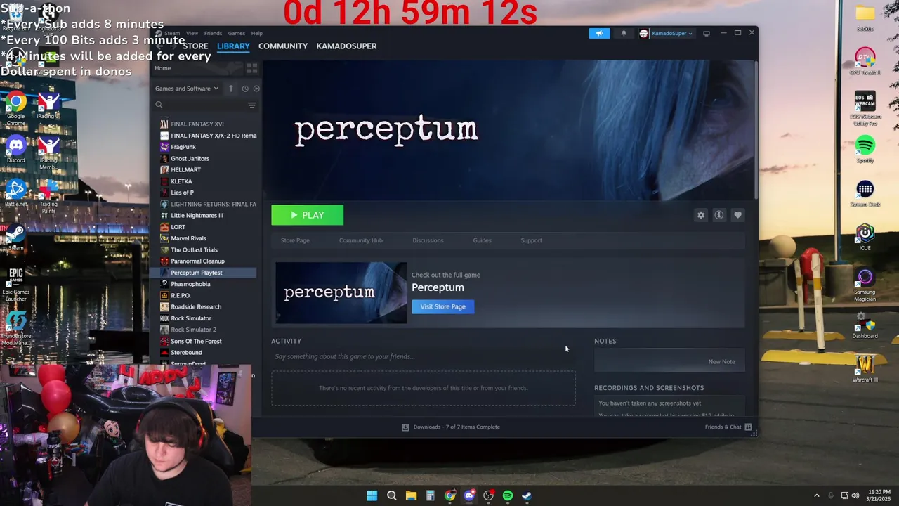Open Spotify desktop shortcut
This screenshot has height=506, width=899.
[865, 150]
